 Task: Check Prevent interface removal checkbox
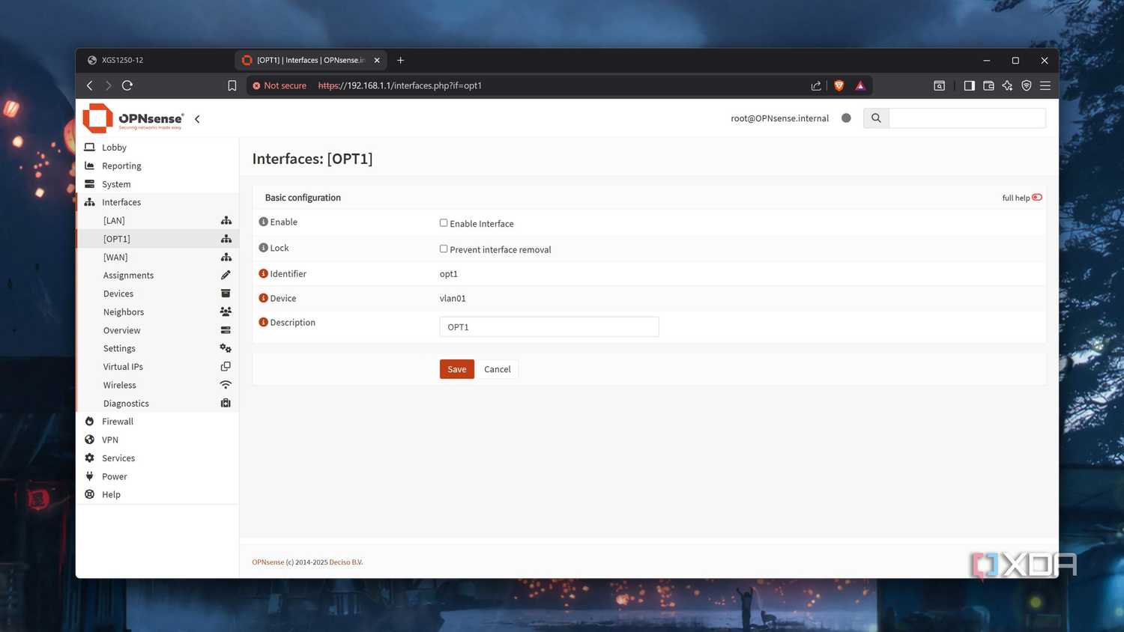tap(444, 249)
